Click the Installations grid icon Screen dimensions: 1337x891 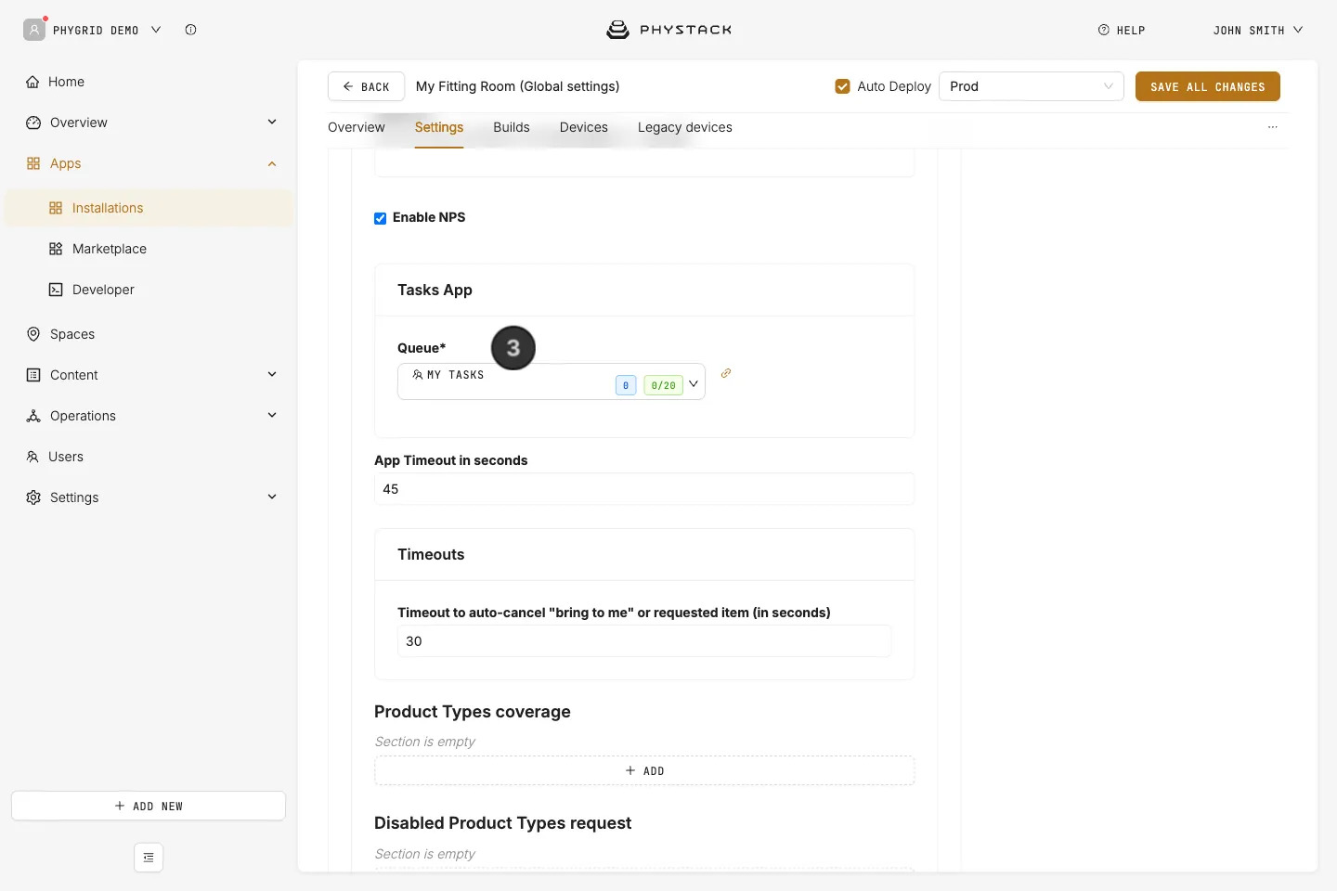click(x=56, y=208)
